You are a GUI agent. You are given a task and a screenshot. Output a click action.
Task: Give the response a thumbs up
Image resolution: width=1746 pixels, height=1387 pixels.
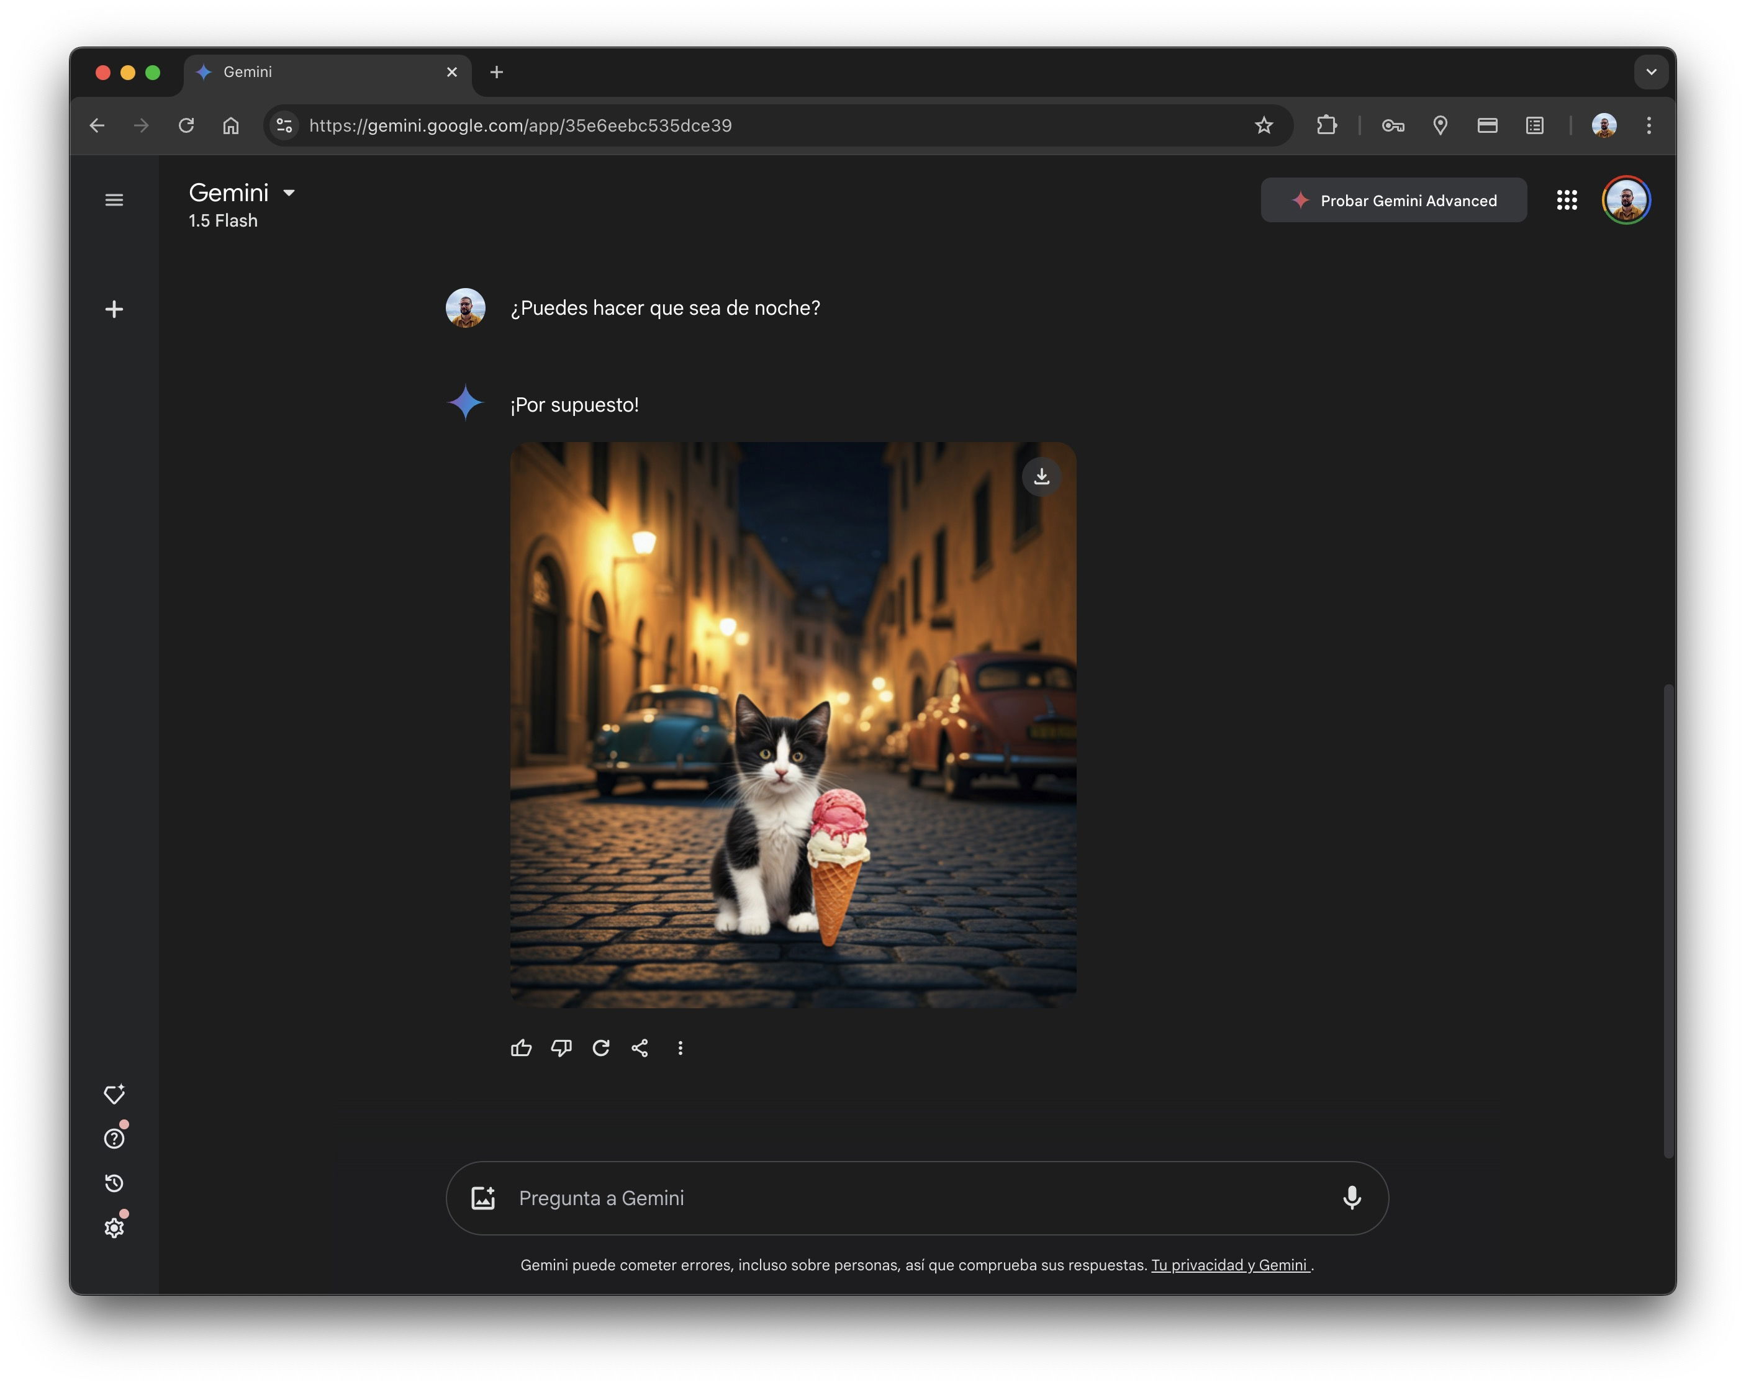[x=522, y=1048]
